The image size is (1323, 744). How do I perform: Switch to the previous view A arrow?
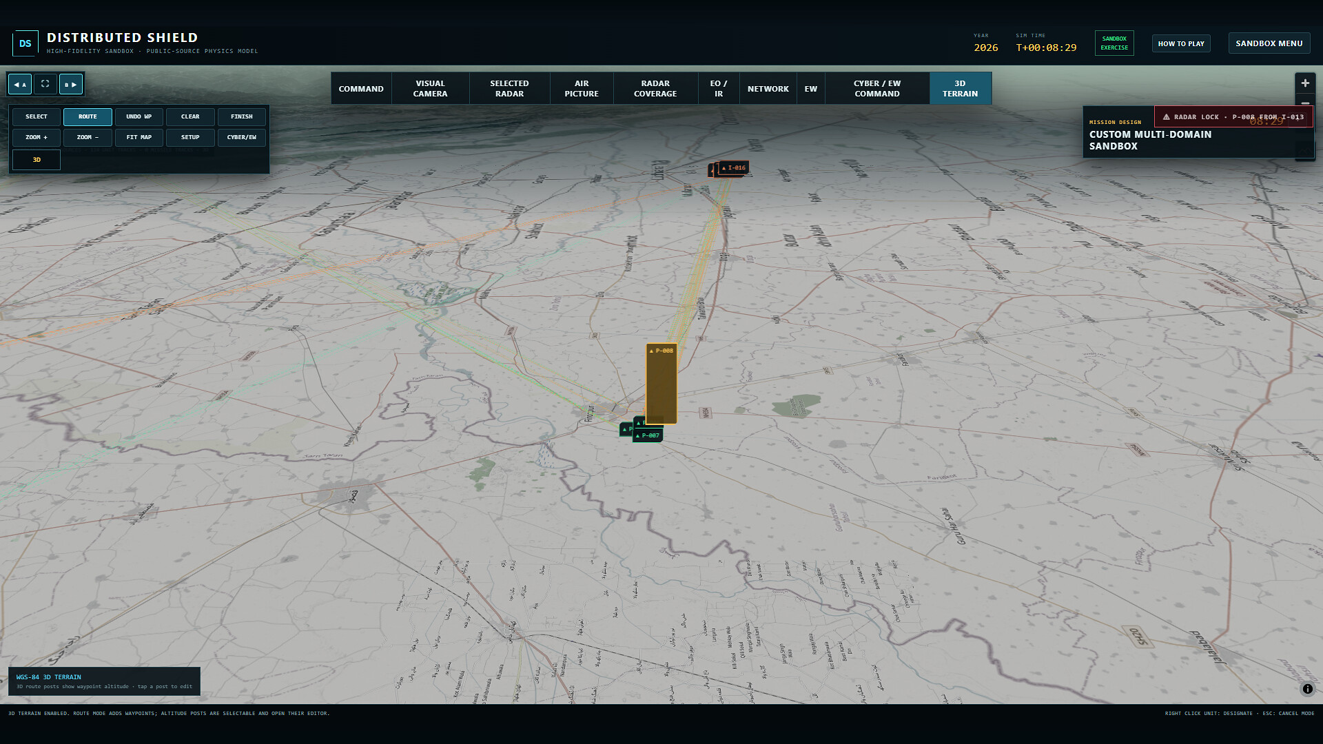pos(20,84)
